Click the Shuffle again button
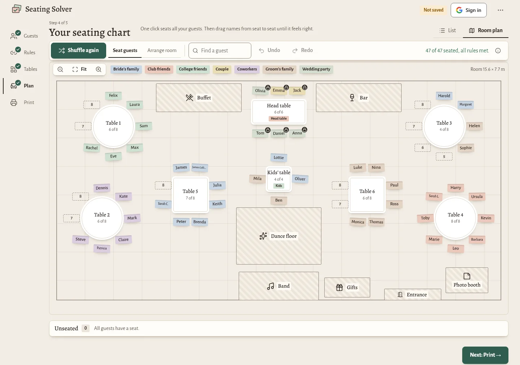520x365 pixels. coord(79,50)
